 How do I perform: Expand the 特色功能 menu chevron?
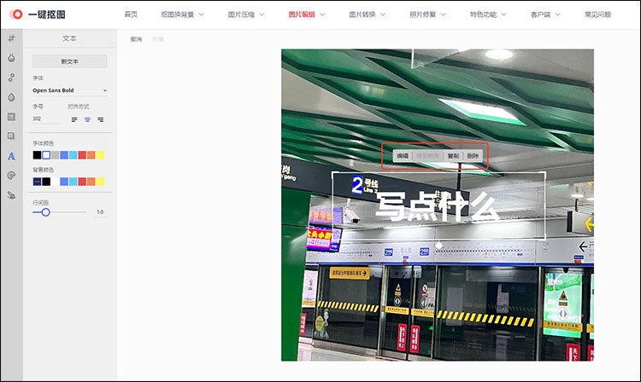(x=503, y=14)
